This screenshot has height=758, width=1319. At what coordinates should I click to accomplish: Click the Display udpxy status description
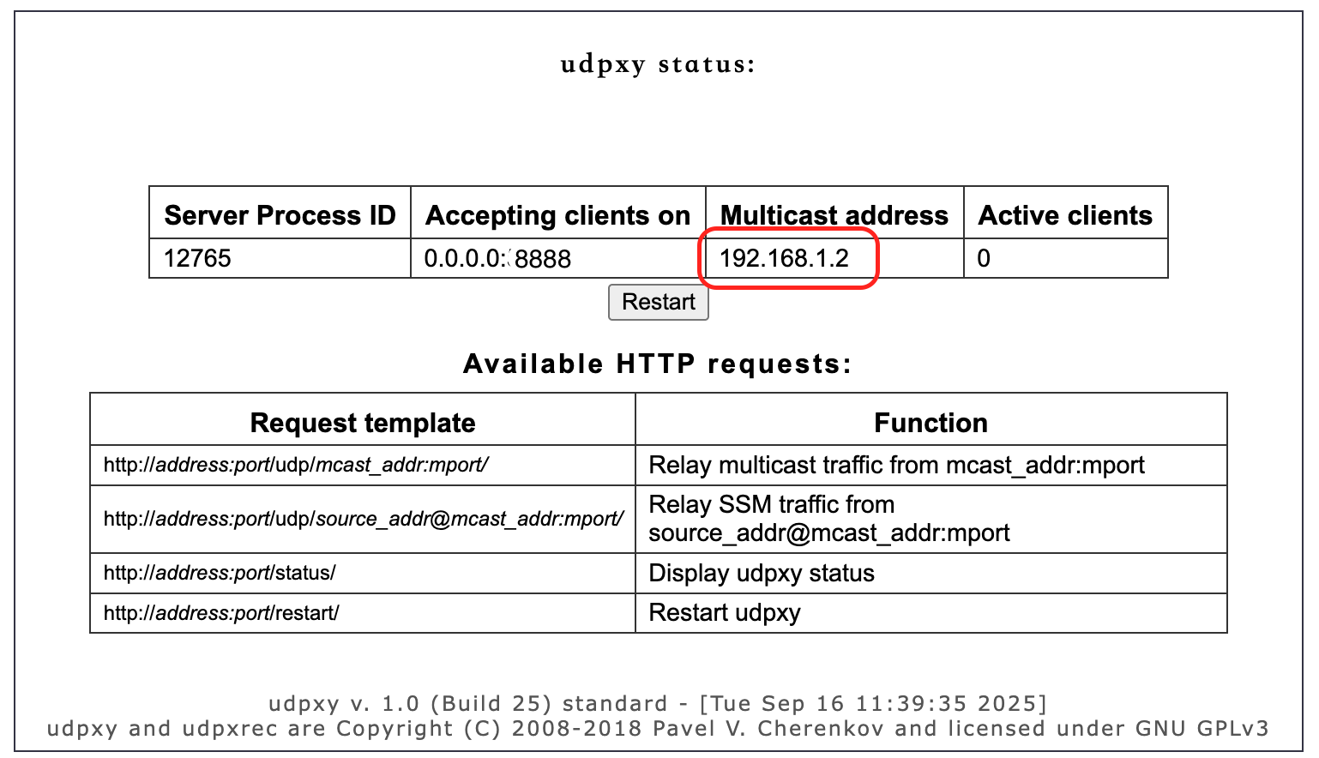[762, 573]
